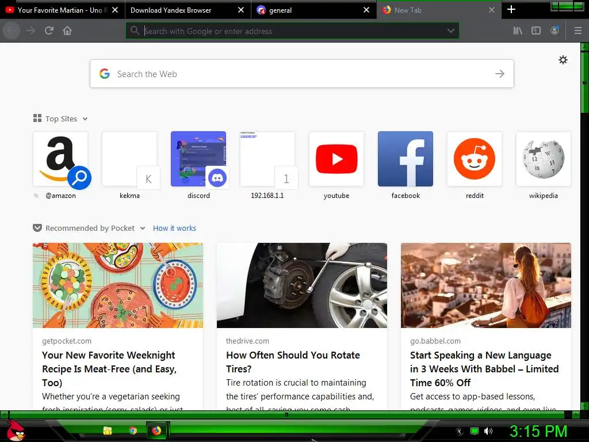Open the facebook top site tile

406,159
